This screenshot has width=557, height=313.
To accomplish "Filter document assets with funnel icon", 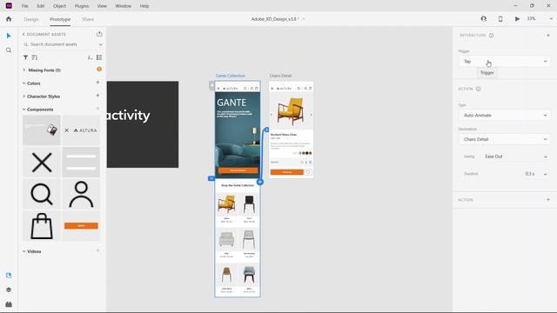I will (25, 57).
